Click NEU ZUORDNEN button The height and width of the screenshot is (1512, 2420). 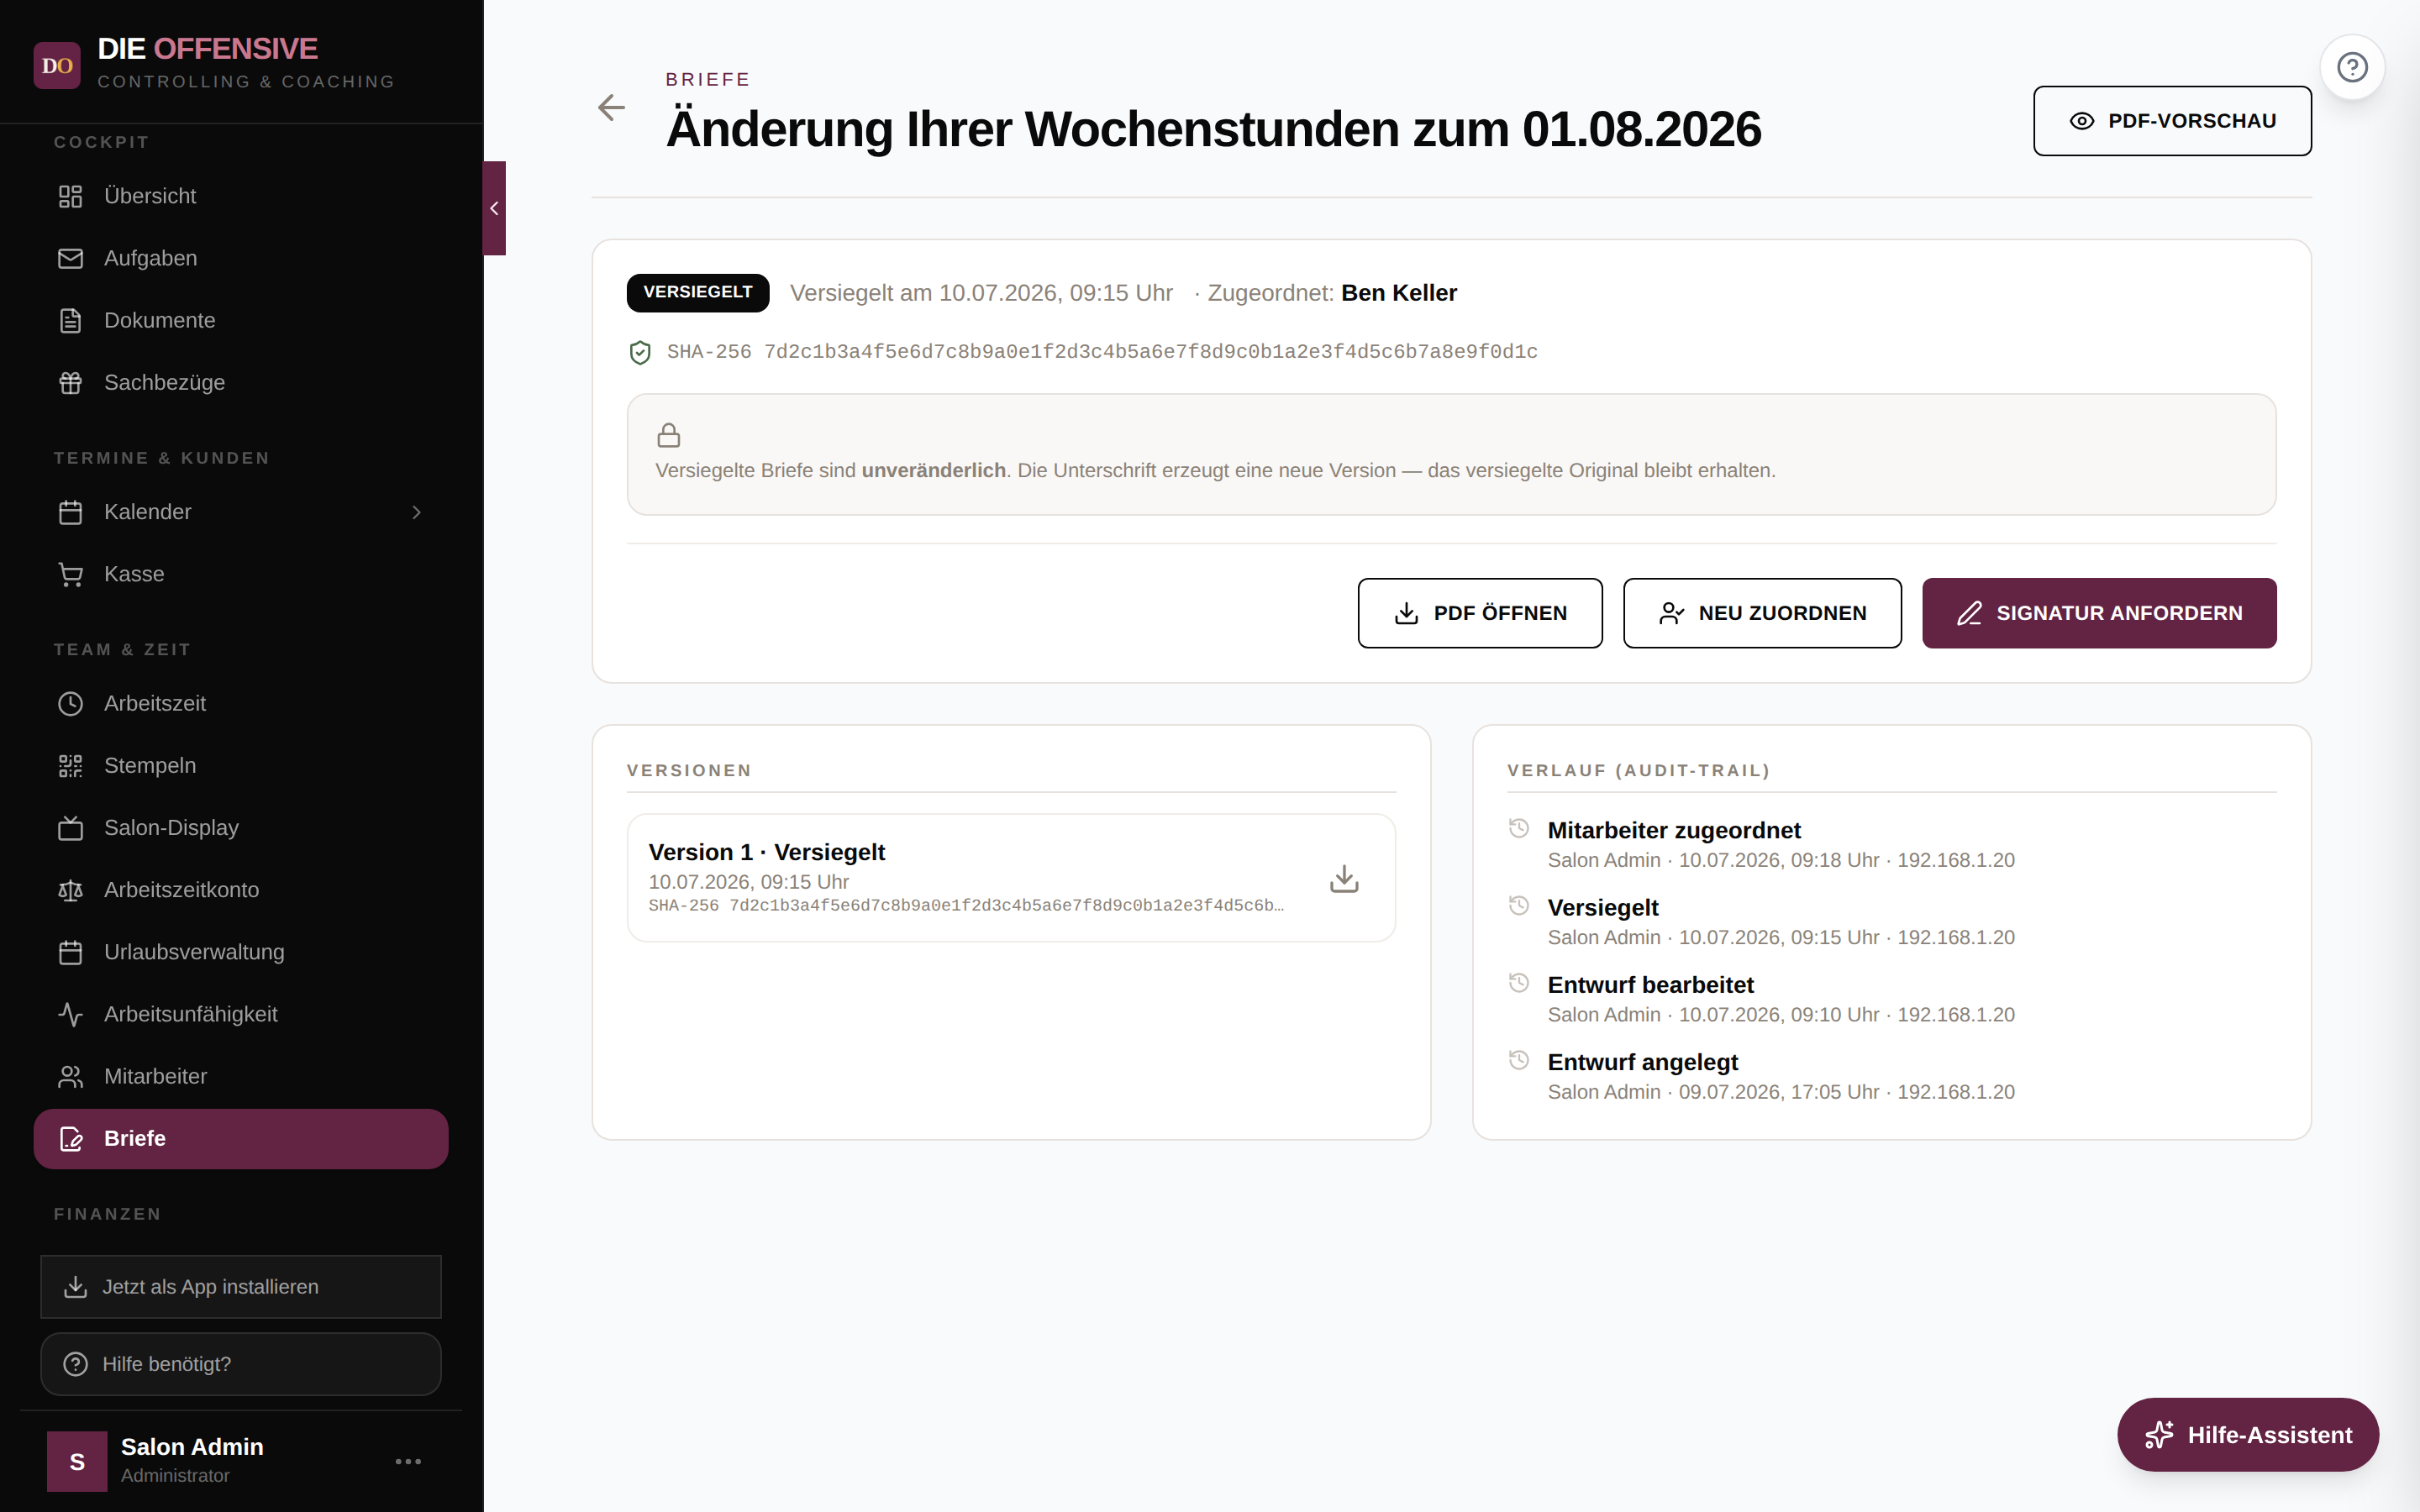coord(1762,613)
